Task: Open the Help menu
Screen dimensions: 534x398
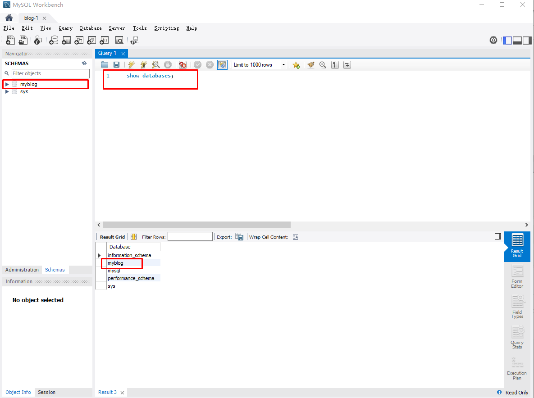Action: pos(192,28)
